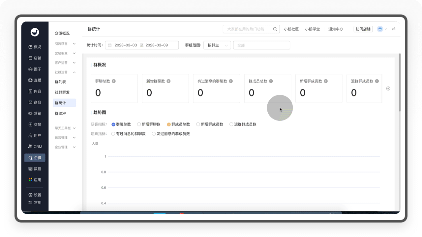Screen dimensions: 422x237
Task: Select 用户 in the sidebar
Action: pyautogui.click(x=35, y=136)
